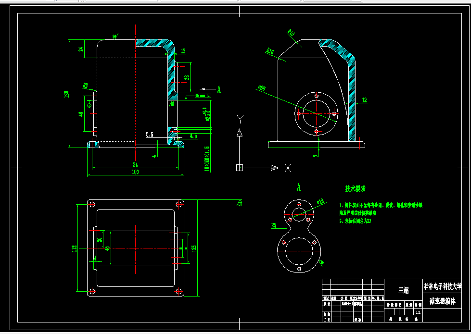Click the 减速器箱体 drawing title cell
The image size is (471, 334).
[x=443, y=301]
